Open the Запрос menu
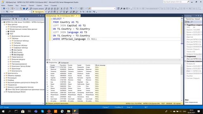Image resolution: width=203 pixels, height=114 pixels. [23, 5]
